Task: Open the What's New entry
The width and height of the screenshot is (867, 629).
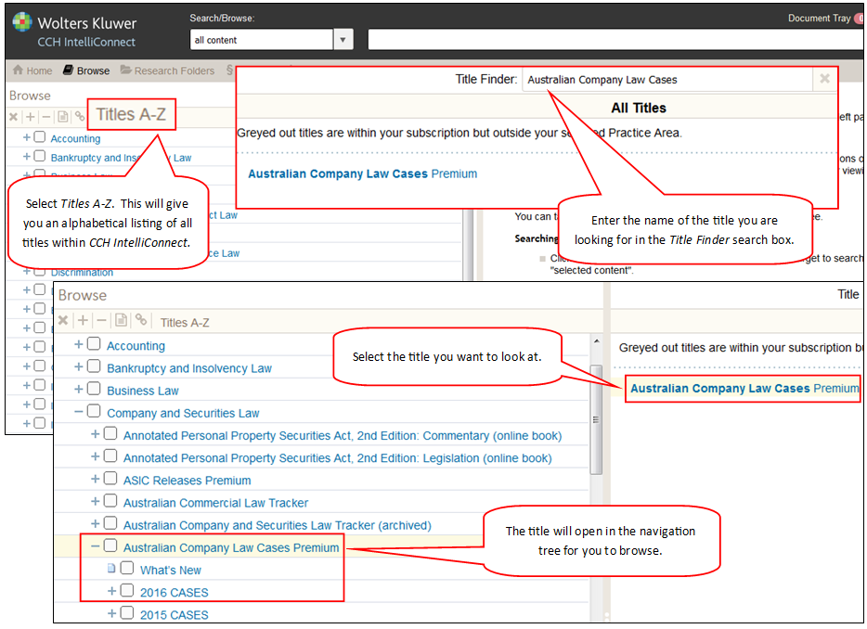Action: [x=170, y=570]
